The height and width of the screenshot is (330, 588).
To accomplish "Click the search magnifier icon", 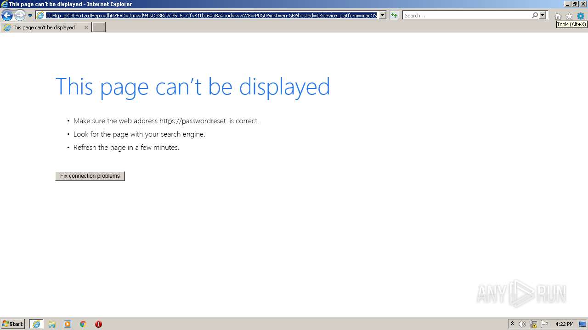I will [535, 16].
